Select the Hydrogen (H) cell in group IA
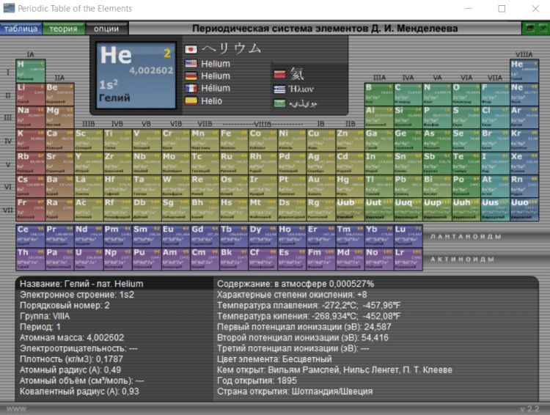The image size is (550, 415). [31, 71]
